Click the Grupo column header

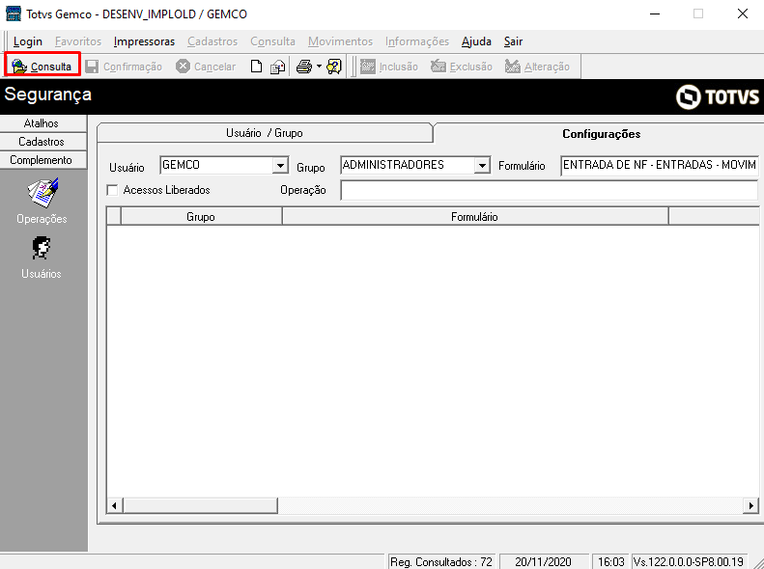pos(201,216)
